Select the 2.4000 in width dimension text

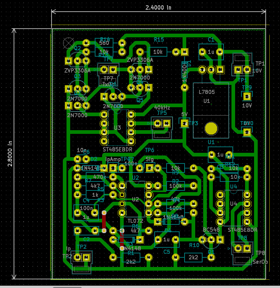click(x=158, y=8)
